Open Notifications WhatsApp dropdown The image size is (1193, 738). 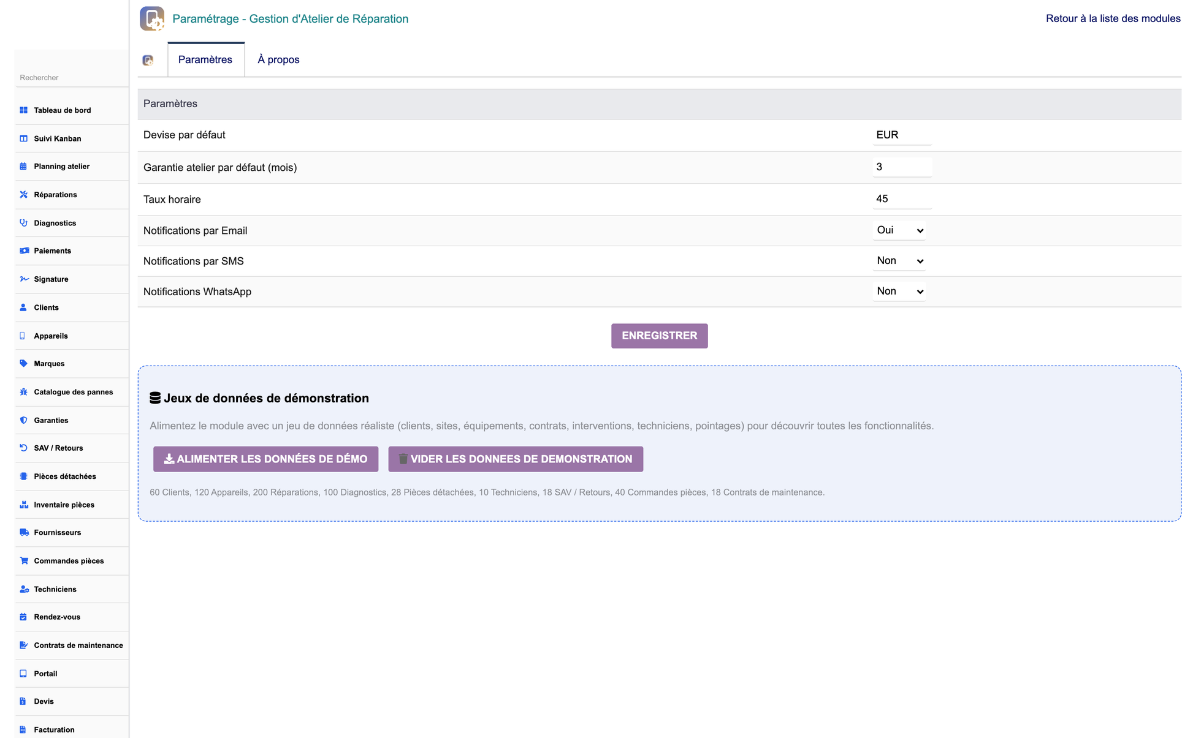click(899, 292)
